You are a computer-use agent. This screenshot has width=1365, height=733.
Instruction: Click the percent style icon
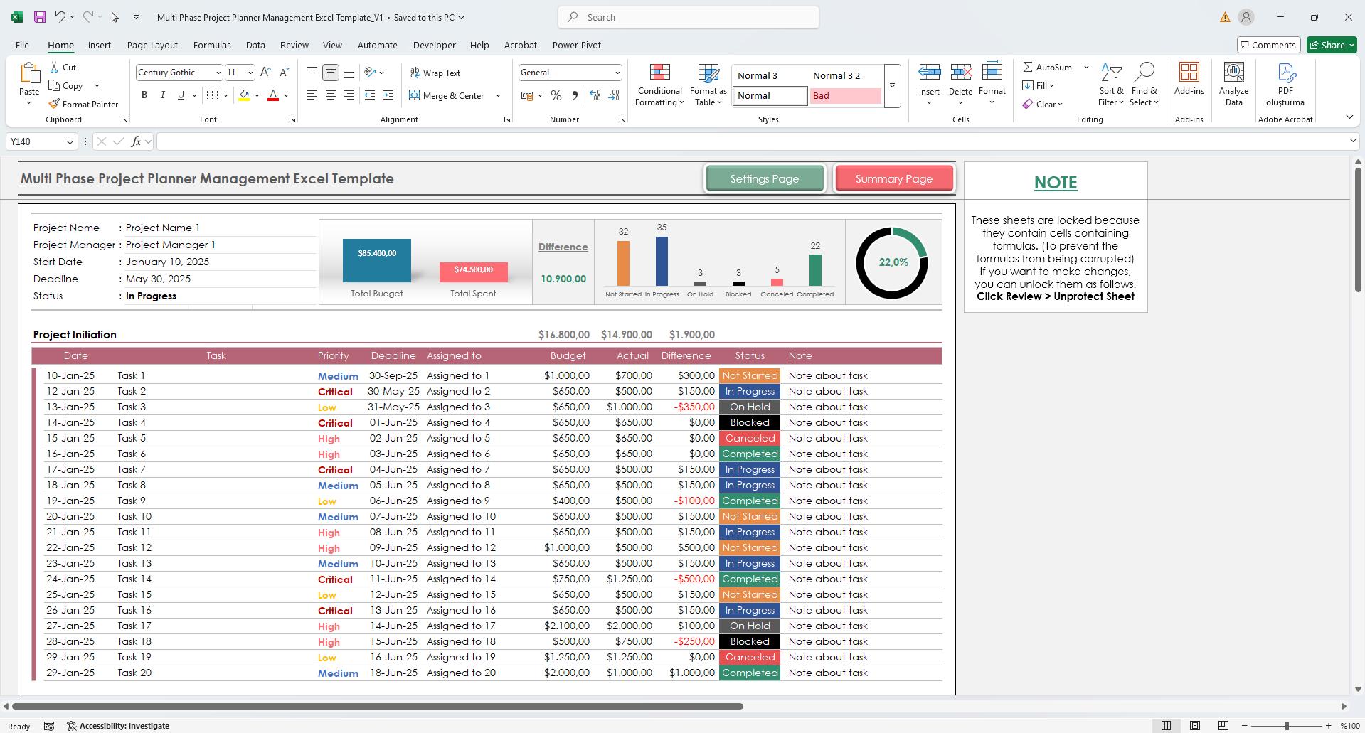pyautogui.click(x=556, y=95)
